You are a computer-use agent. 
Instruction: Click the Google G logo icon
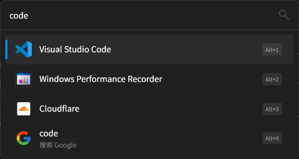24,138
